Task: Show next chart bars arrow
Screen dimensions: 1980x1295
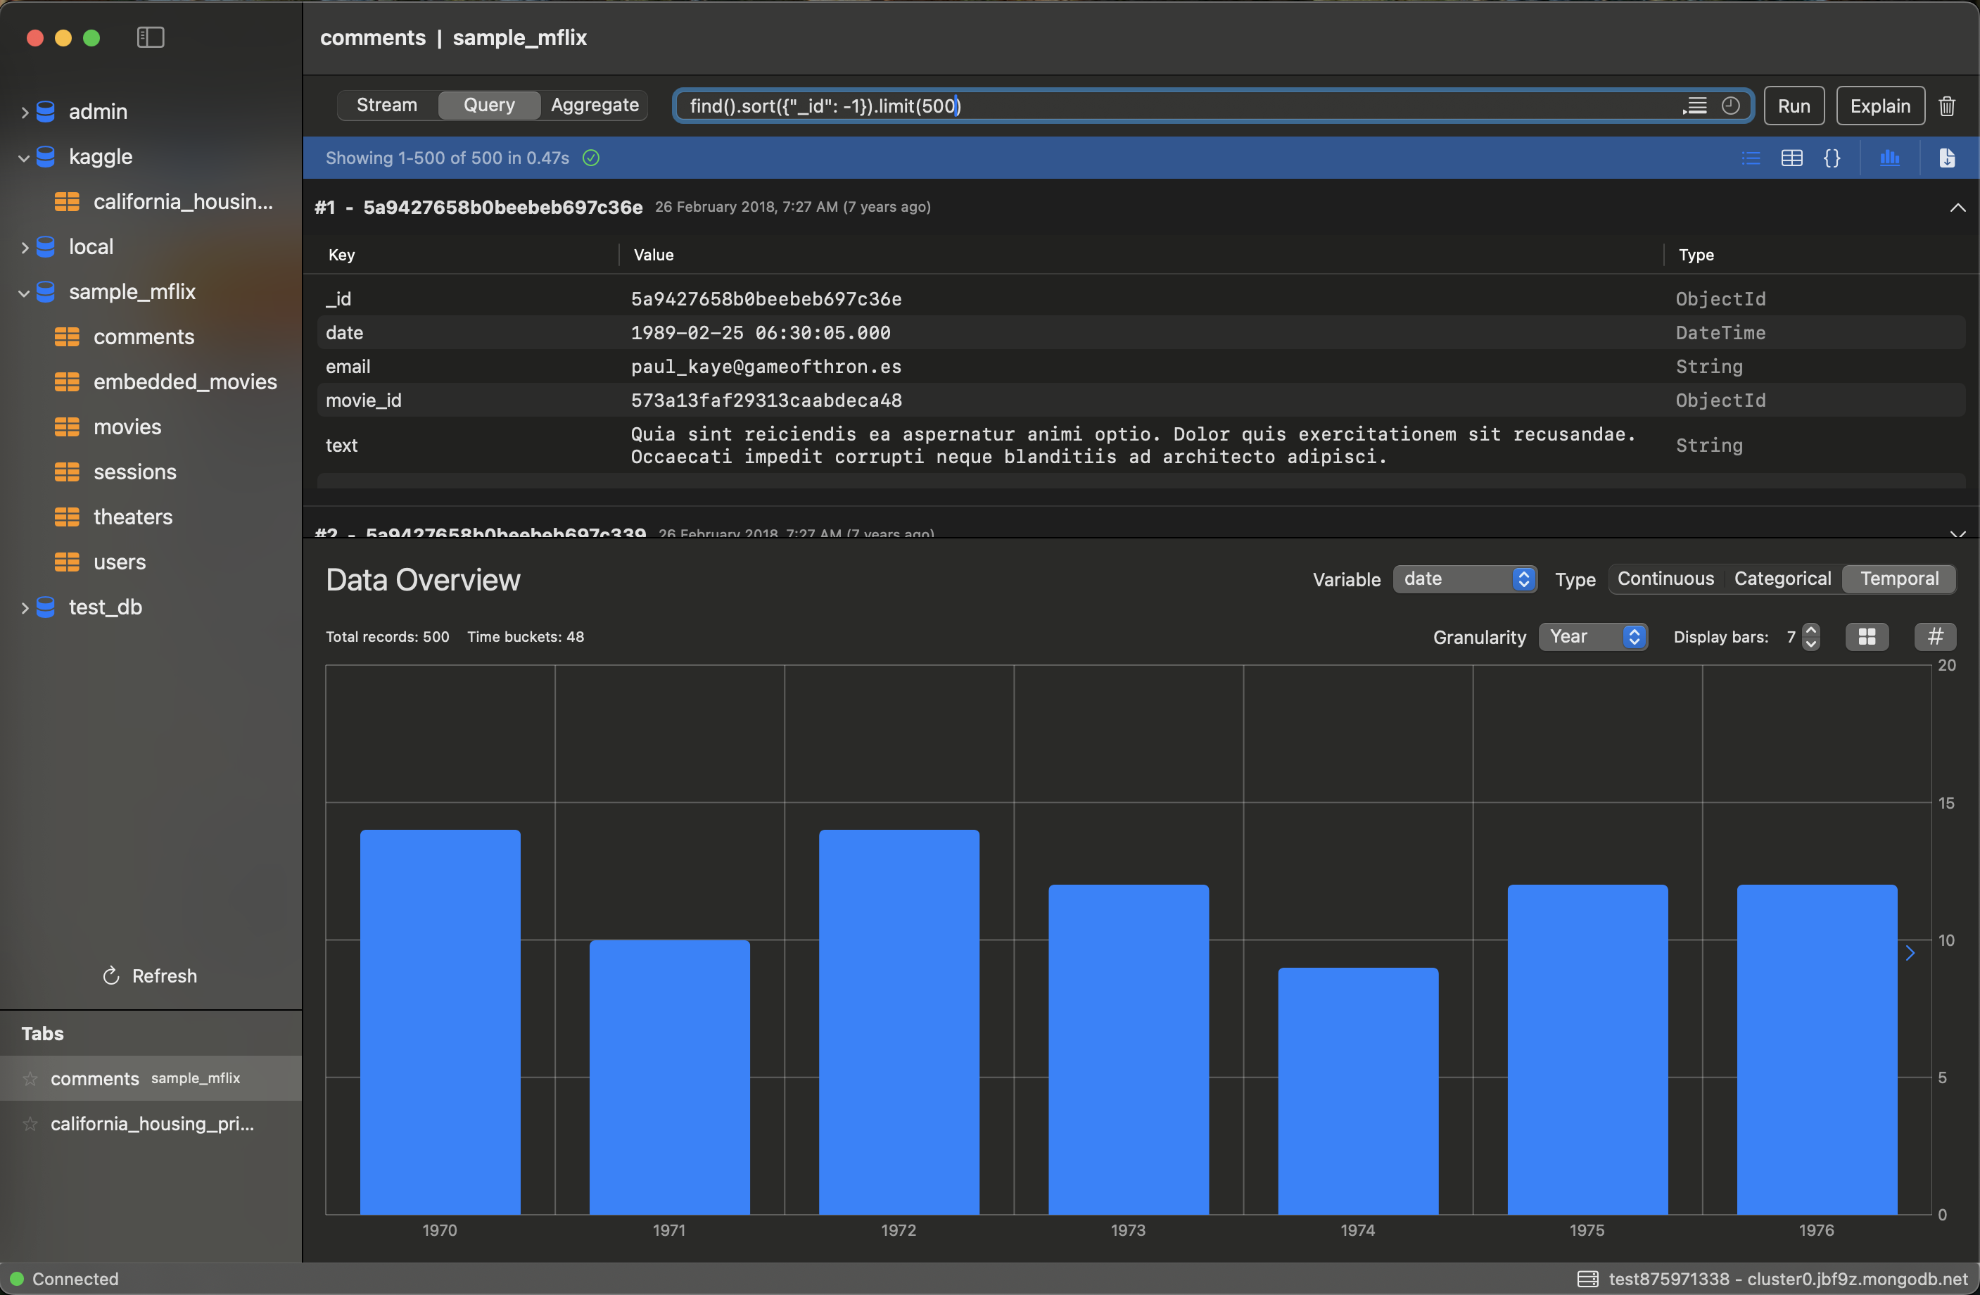Action: [x=1910, y=954]
